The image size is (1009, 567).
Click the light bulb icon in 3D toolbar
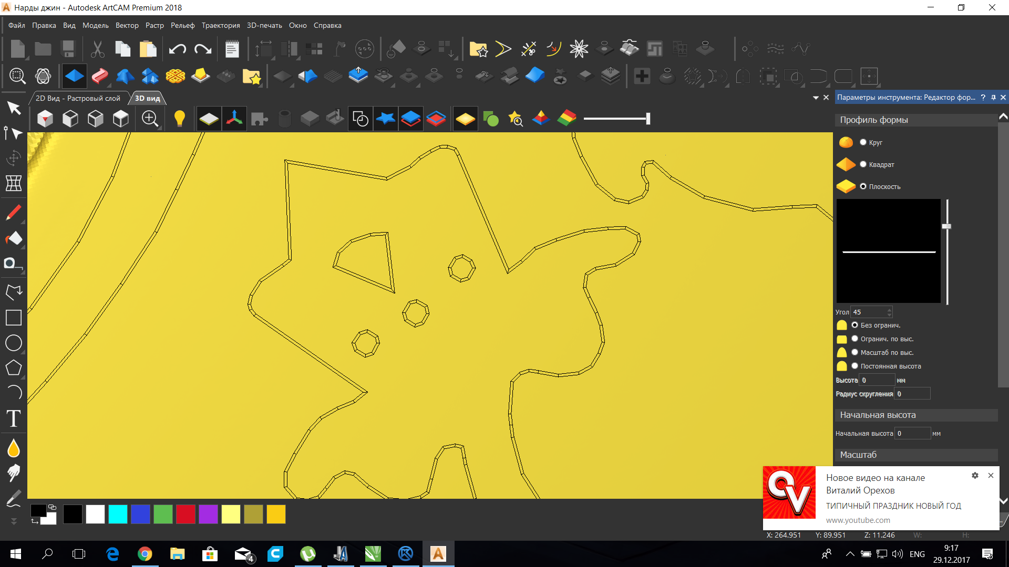click(x=179, y=119)
